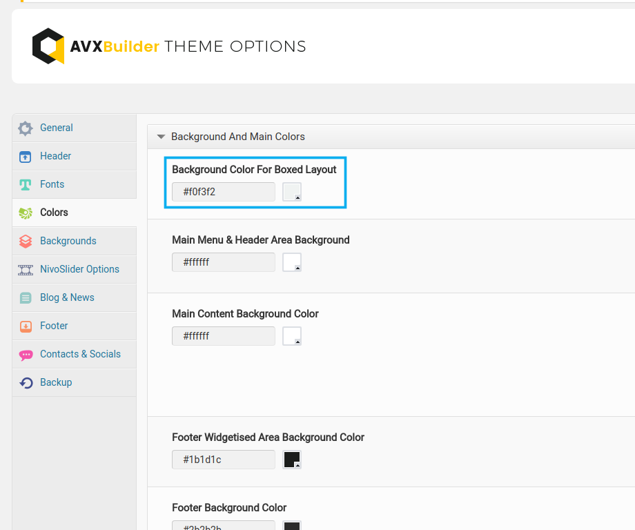This screenshot has width=635, height=530.
Task: Click the #1b1d1c footer widget hex field
Action: click(223, 460)
